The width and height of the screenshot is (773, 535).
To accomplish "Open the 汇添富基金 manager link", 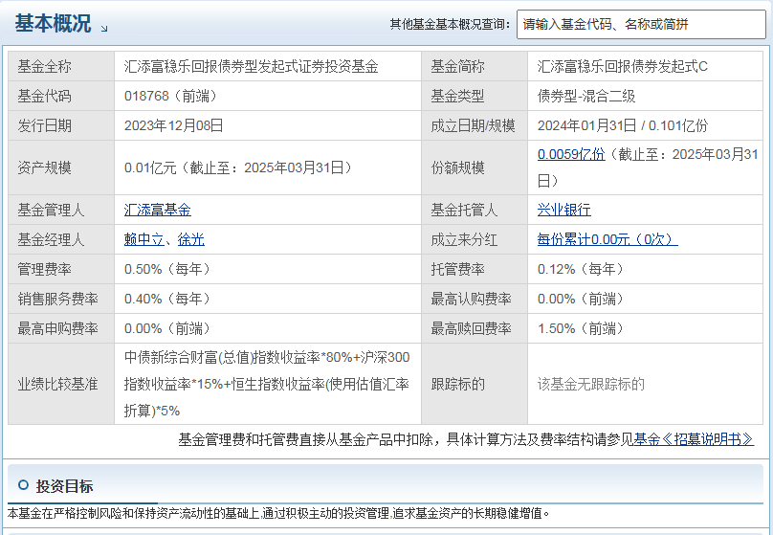I will coord(157,210).
